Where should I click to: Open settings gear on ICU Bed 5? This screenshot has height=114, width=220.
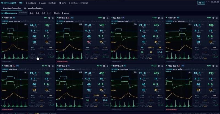[x=50, y=66]
